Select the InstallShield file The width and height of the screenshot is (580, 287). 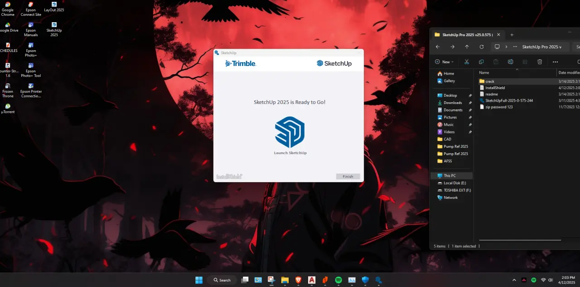click(x=495, y=88)
